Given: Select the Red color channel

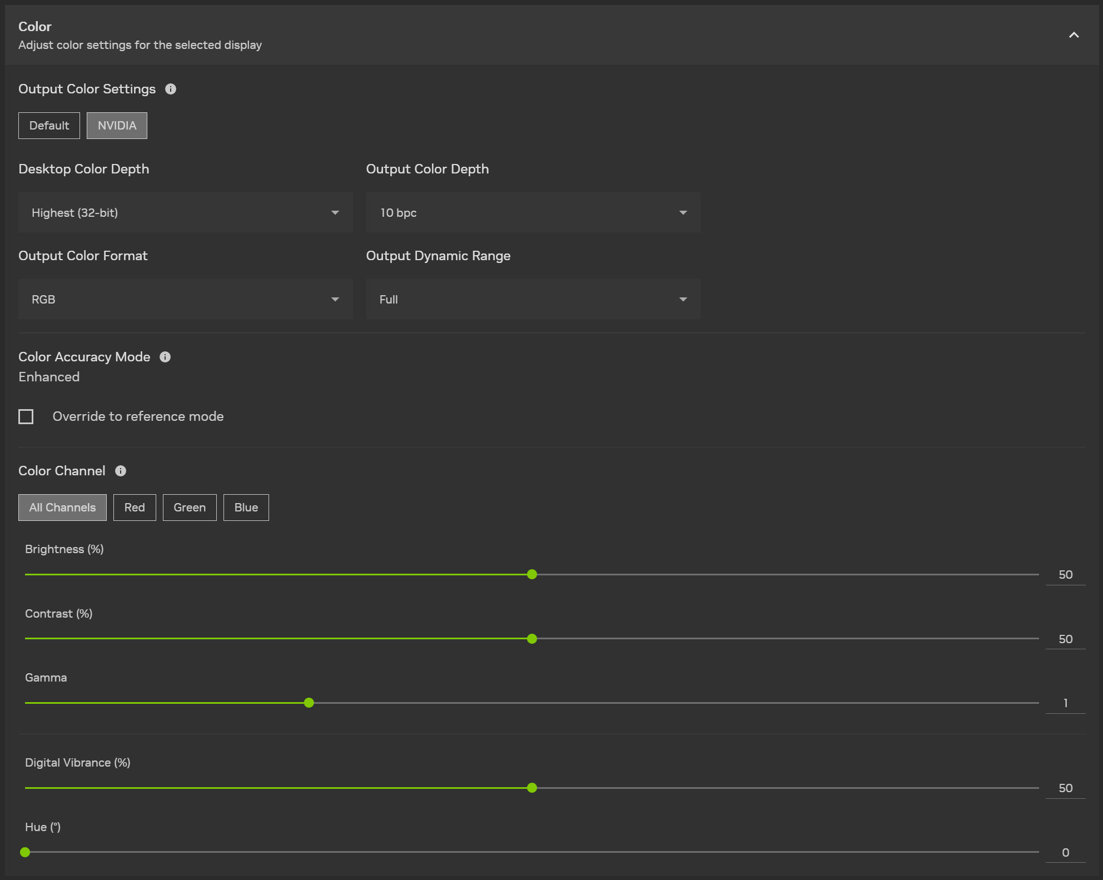Looking at the screenshot, I should click(135, 508).
